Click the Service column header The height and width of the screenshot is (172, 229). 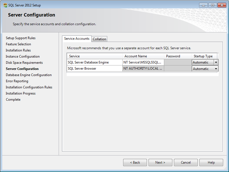tap(95, 56)
